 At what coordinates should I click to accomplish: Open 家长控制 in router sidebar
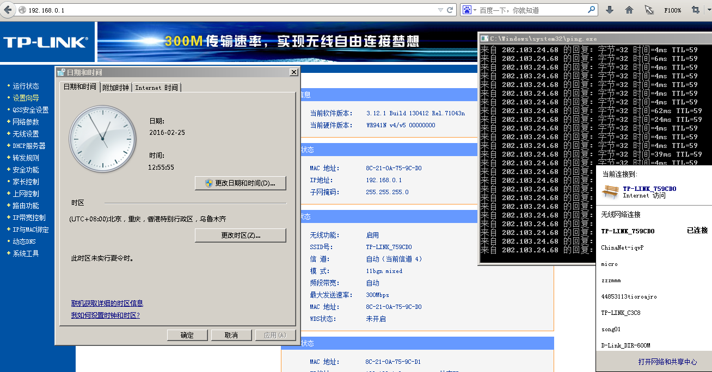tap(26, 182)
